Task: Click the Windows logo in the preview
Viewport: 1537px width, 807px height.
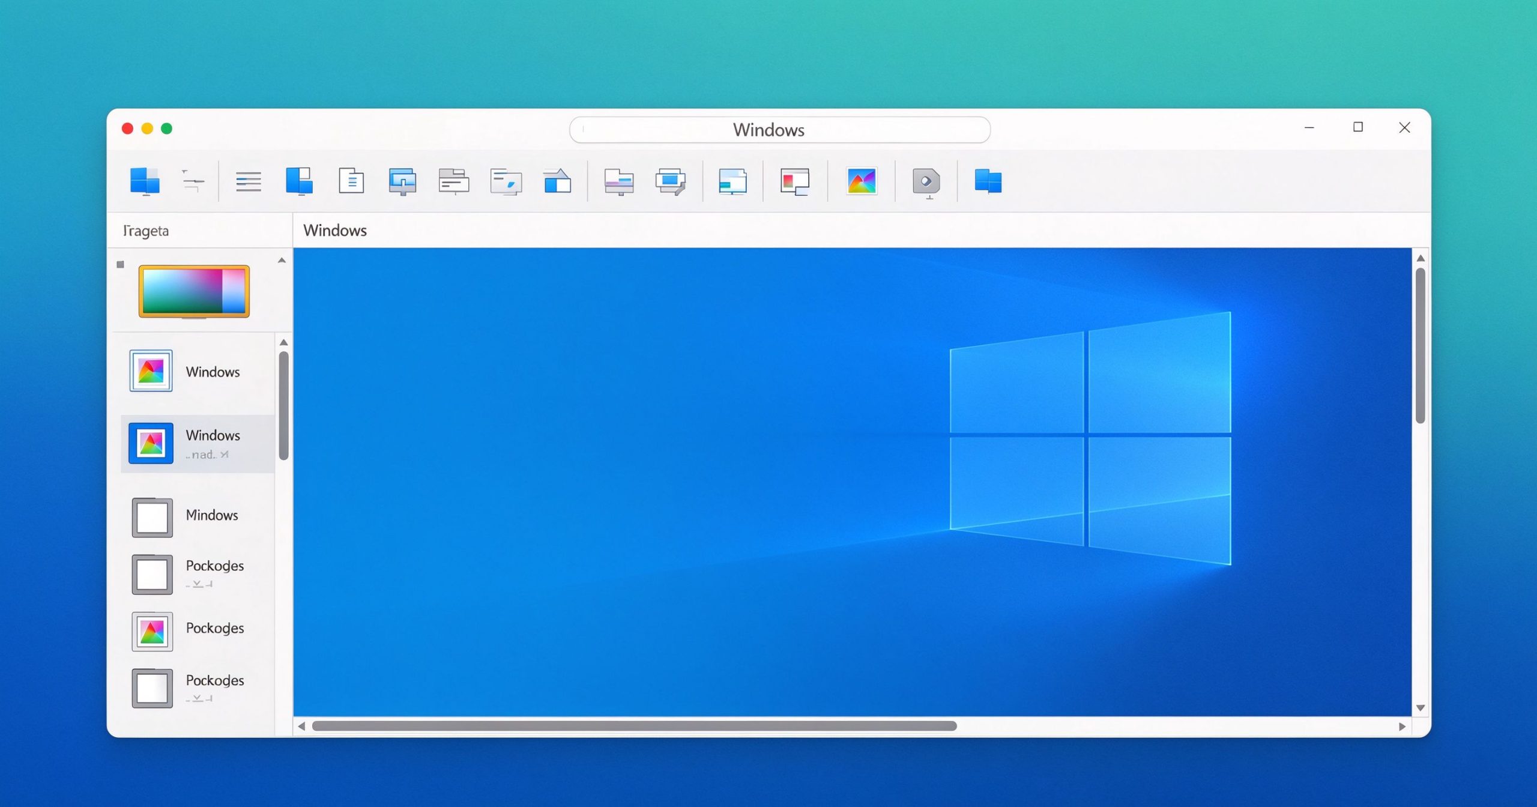Action: (1090, 438)
